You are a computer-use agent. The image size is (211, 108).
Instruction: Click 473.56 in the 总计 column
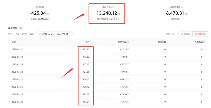(86, 94)
